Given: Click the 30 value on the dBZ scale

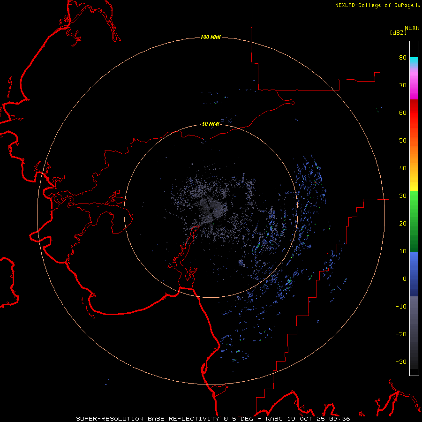Looking at the screenshot, I should click(403, 196).
